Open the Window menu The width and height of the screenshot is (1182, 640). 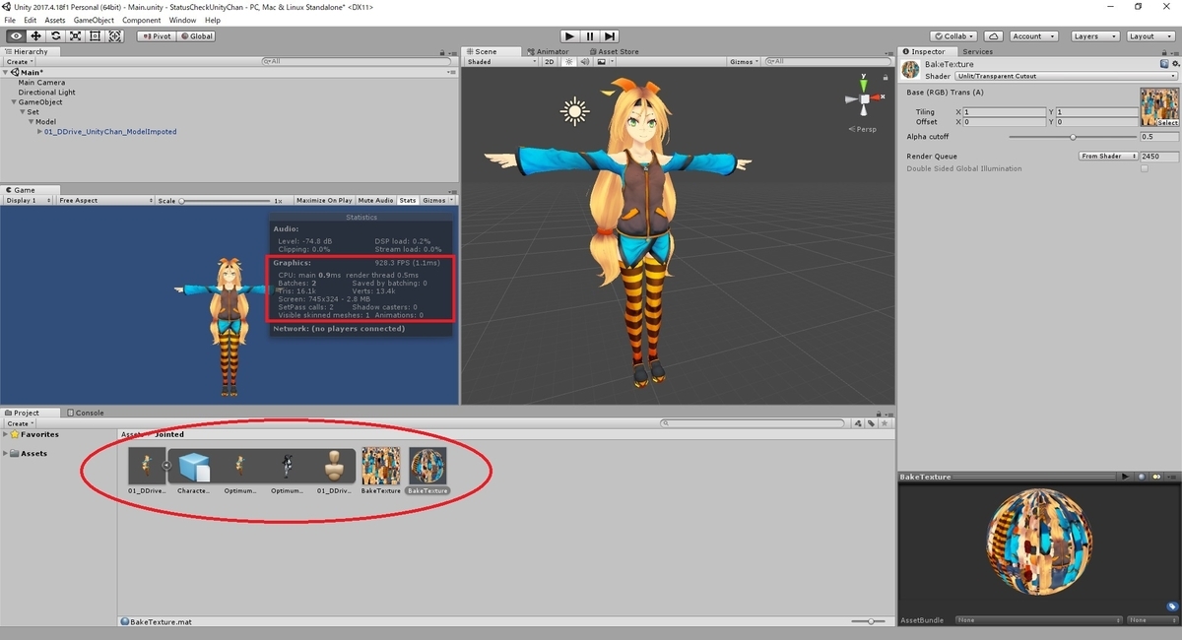182,20
